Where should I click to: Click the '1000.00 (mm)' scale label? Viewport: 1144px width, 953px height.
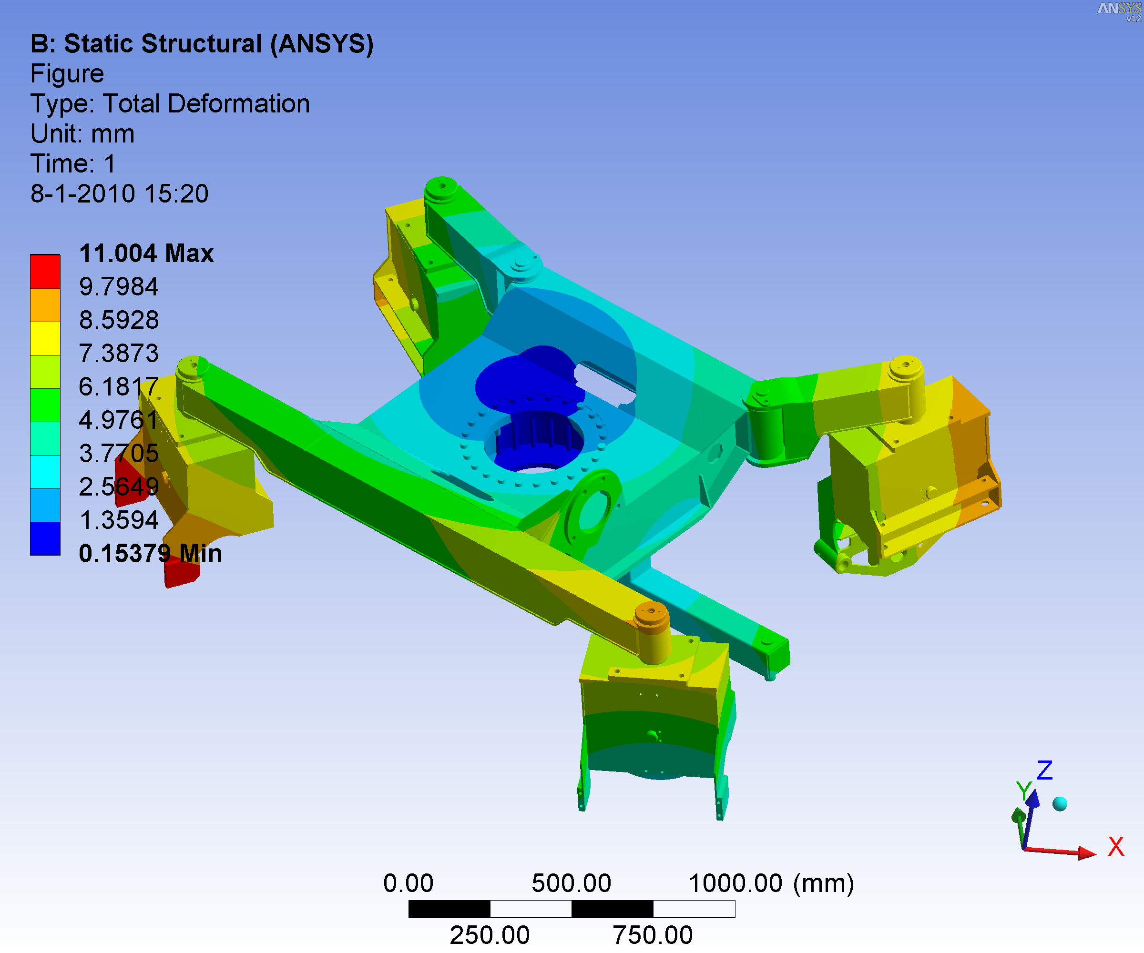(x=771, y=883)
